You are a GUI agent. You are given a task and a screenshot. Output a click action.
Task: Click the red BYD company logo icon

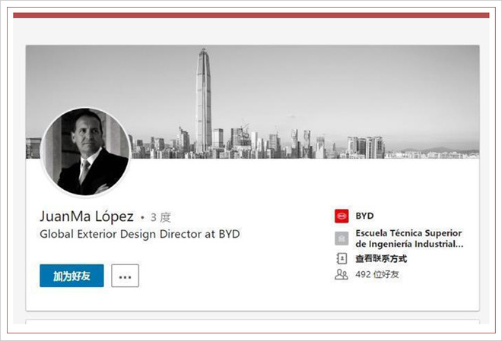342,216
